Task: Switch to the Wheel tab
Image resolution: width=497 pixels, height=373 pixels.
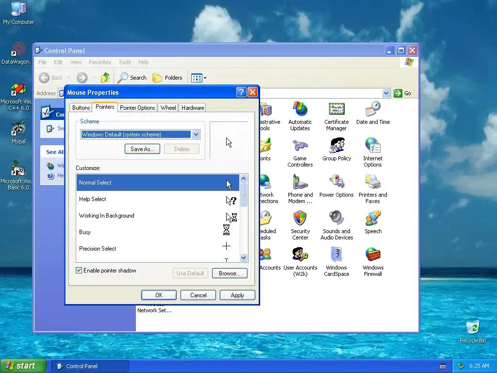Action: (x=168, y=108)
